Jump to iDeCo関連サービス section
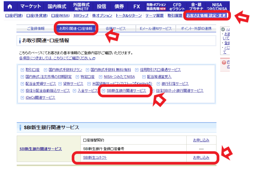 [x=40, y=98]
